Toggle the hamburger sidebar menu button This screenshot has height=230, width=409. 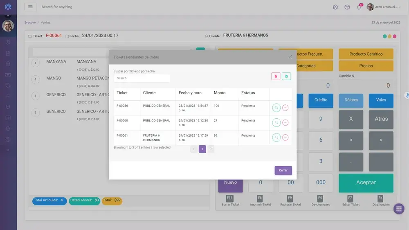(x=30, y=7)
